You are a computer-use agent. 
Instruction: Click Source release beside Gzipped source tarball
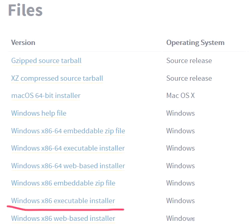click(x=189, y=61)
